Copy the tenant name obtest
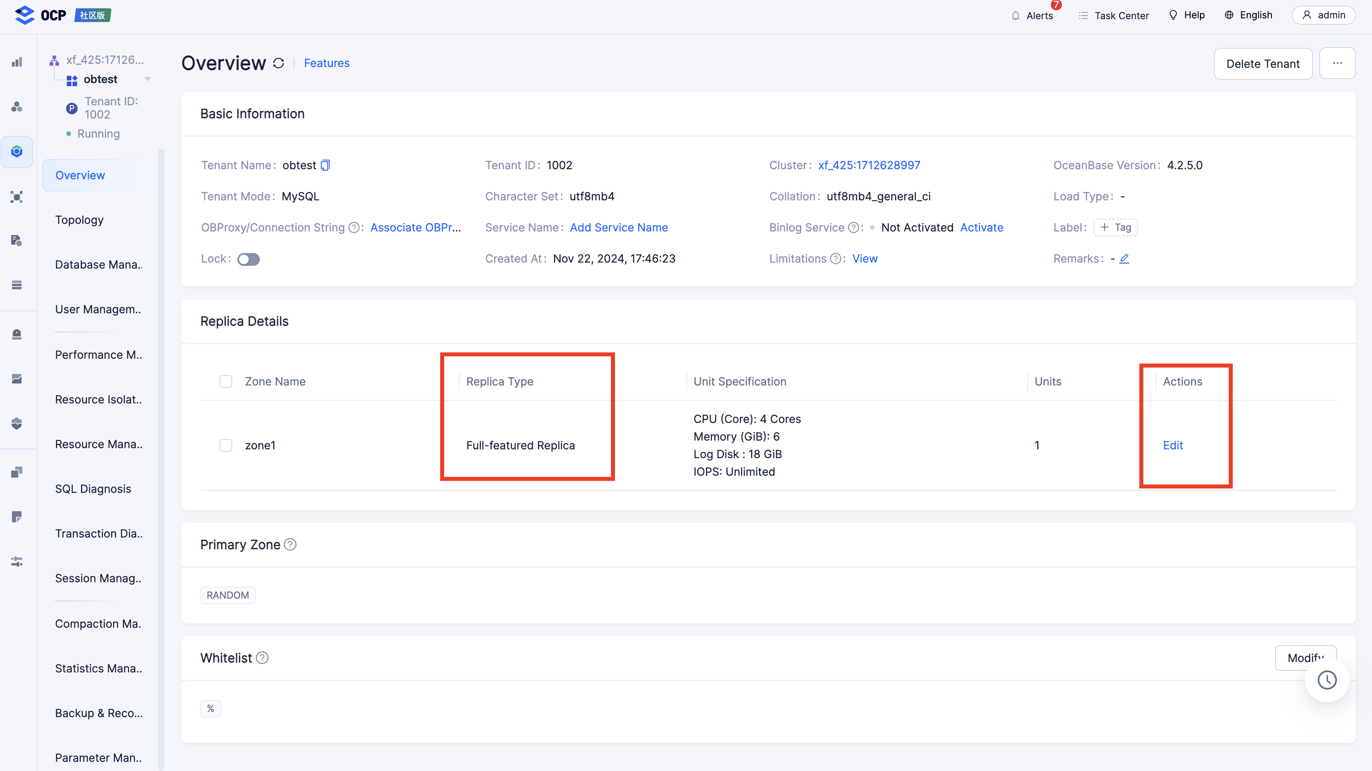 pyautogui.click(x=325, y=166)
